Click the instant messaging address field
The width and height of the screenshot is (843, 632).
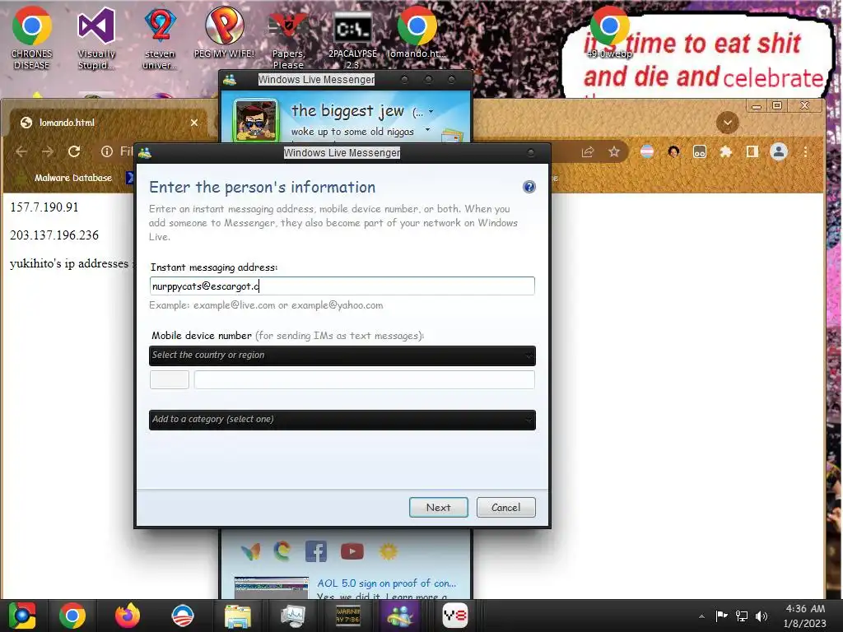pos(342,286)
